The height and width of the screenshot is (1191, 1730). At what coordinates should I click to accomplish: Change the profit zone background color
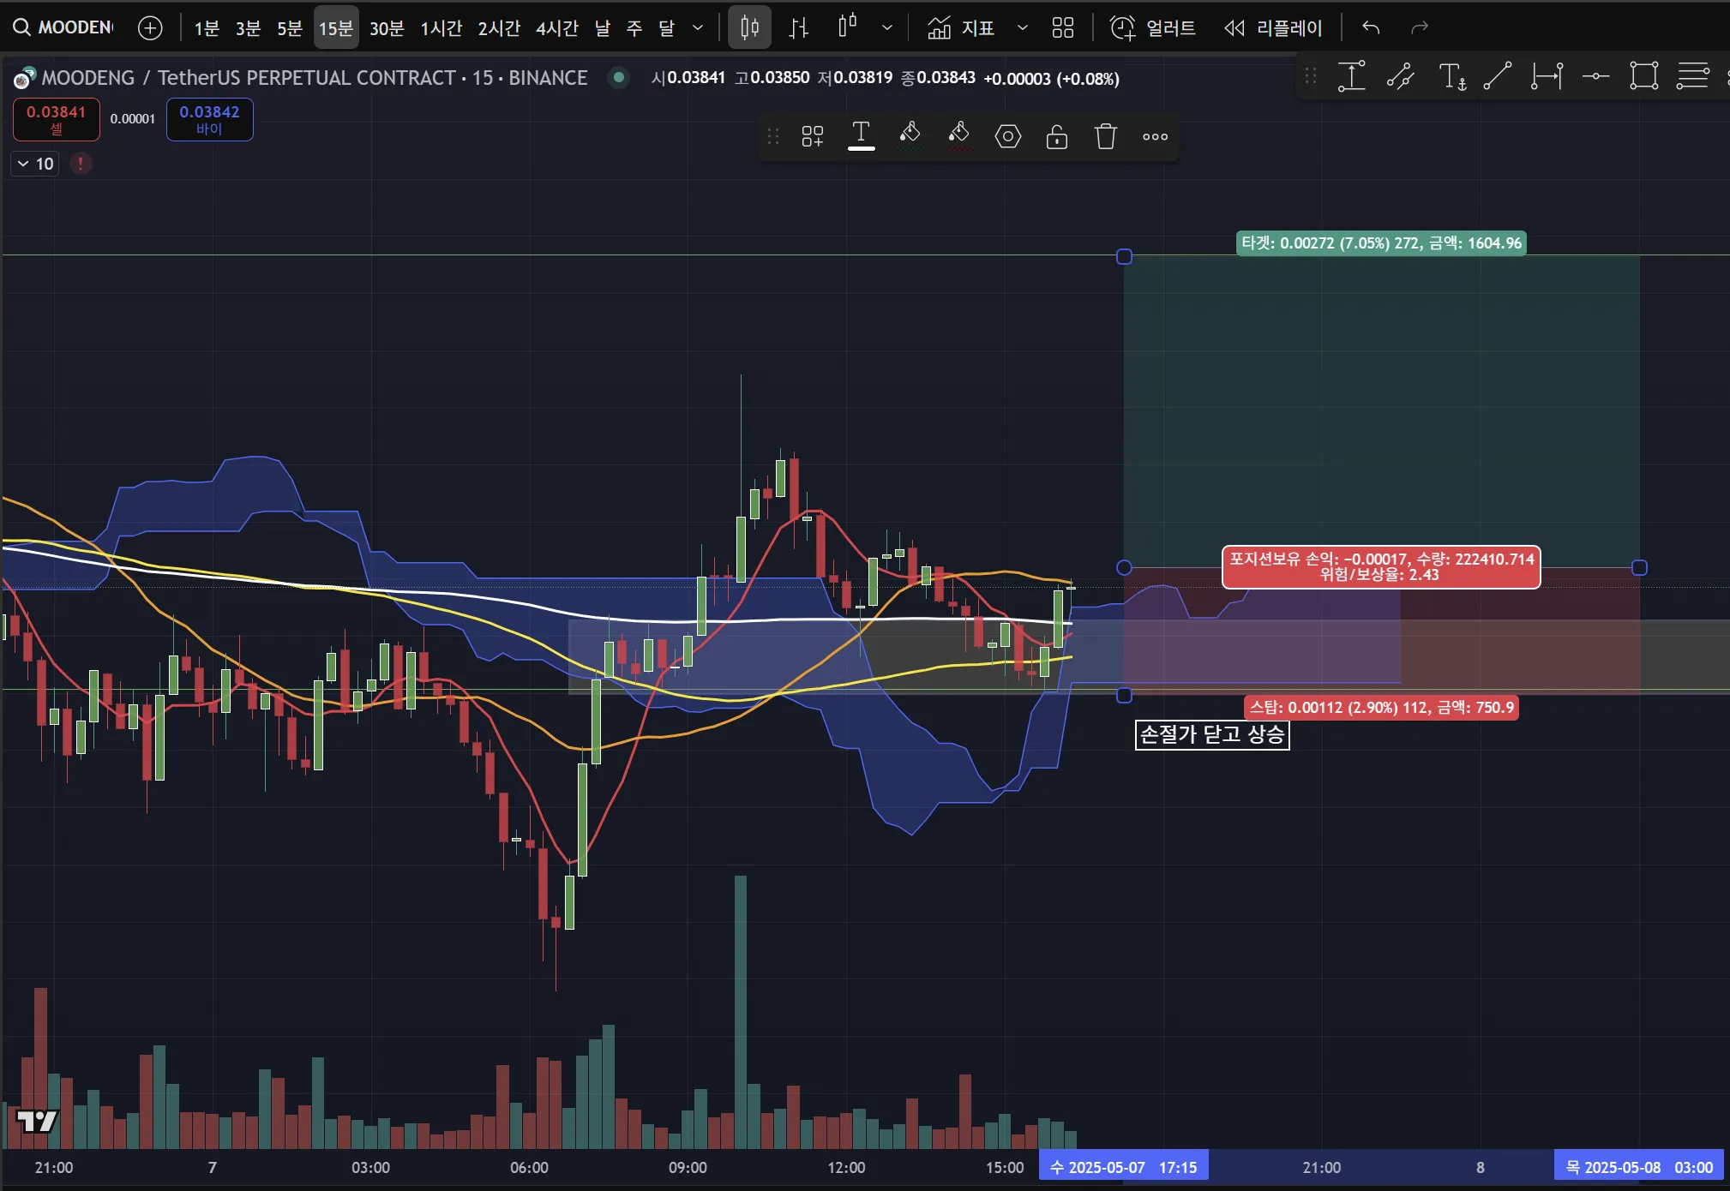[910, 135]
